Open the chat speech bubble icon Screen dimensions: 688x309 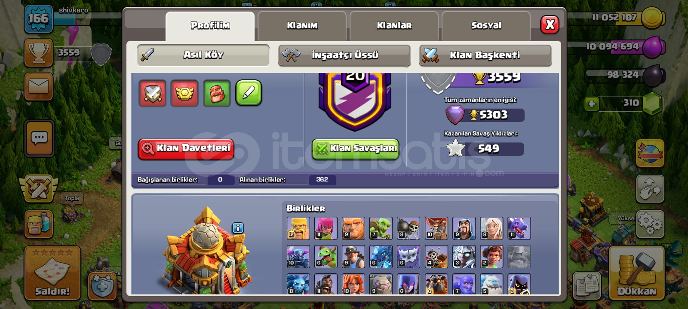click(x=39, y=138)
